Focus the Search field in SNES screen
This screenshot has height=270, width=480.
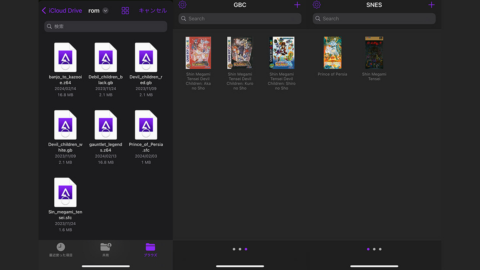point(374,18)
